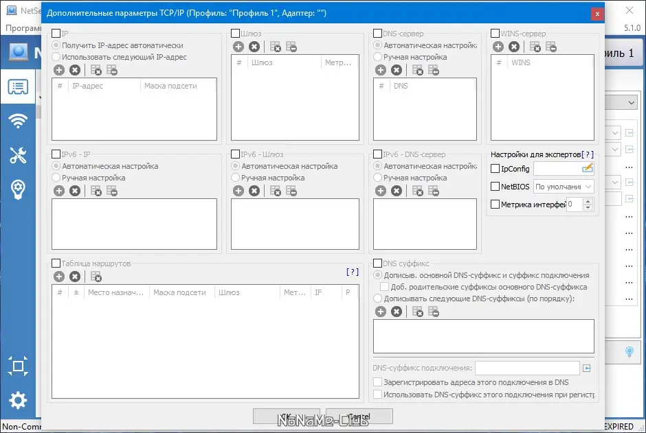Click the IpConfig text field

558,168
